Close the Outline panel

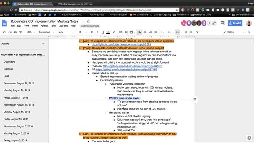tap(43, 44)
